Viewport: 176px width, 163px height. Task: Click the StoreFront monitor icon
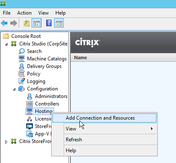[x=30, y=126]
